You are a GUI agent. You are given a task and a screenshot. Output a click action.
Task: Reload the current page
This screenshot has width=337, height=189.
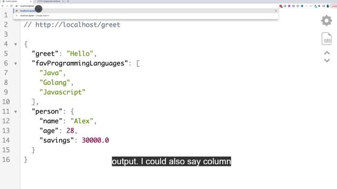point(11,6)
